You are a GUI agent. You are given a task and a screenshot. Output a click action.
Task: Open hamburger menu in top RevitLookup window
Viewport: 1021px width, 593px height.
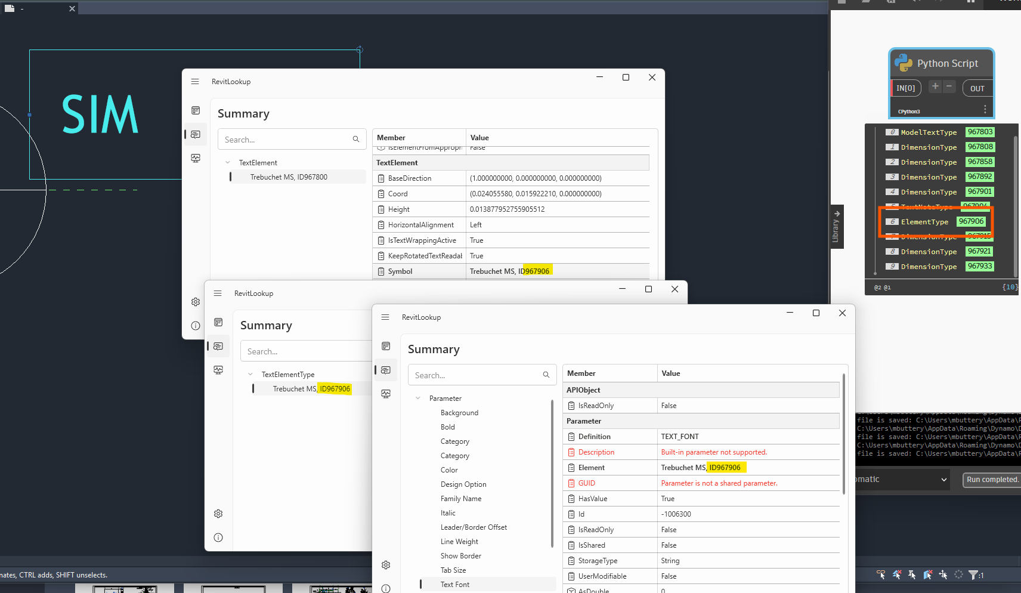[x=195, y=82]
